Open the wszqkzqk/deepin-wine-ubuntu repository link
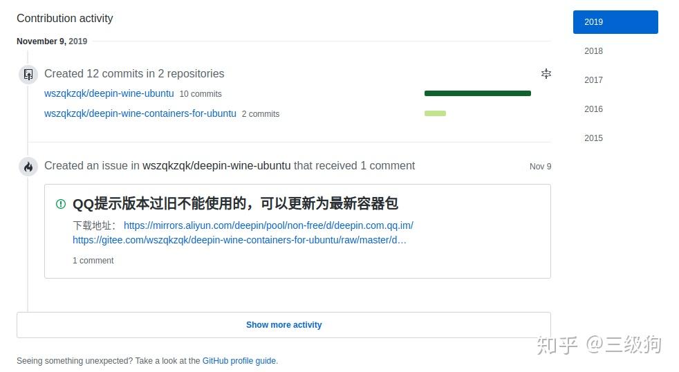The height and width of the screenshot is (372, 679). pos(109,93)
